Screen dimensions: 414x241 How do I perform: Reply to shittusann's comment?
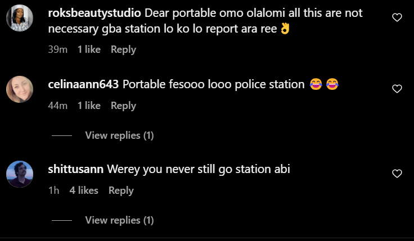tap(121, 190)
